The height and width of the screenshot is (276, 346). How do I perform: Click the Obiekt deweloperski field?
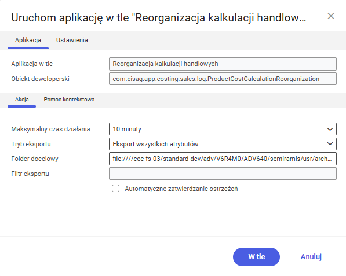(223, 79)
